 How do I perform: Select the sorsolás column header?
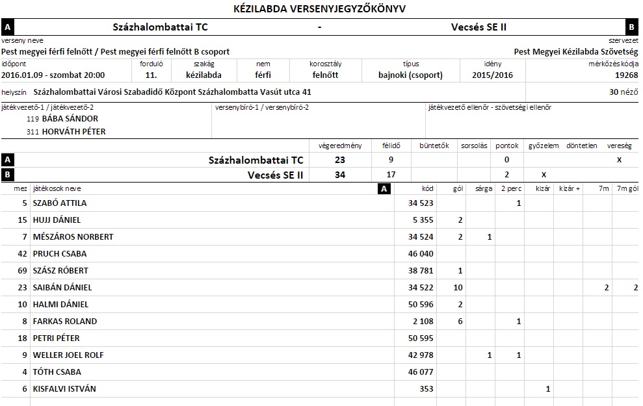click(x=474, y=146)
